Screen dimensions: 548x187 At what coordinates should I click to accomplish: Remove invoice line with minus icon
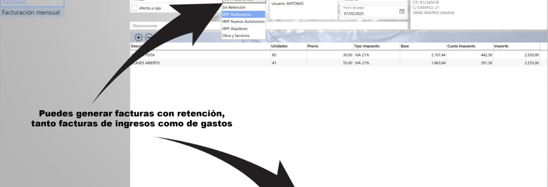click(148, 37)
